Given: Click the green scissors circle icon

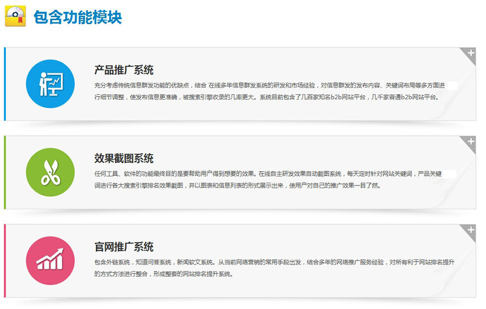Looking at the screenshot, I should point(50,172).
